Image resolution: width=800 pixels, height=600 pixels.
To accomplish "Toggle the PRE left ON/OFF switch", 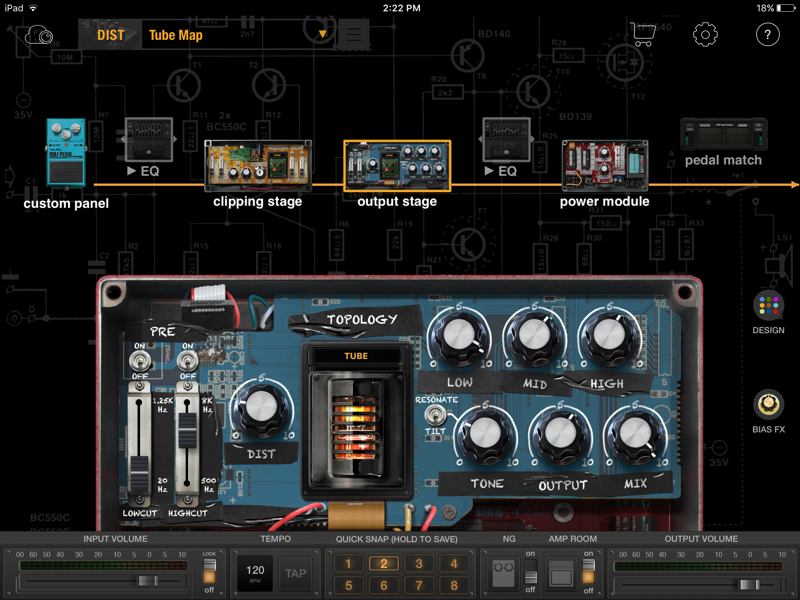I will pos(140,361).
